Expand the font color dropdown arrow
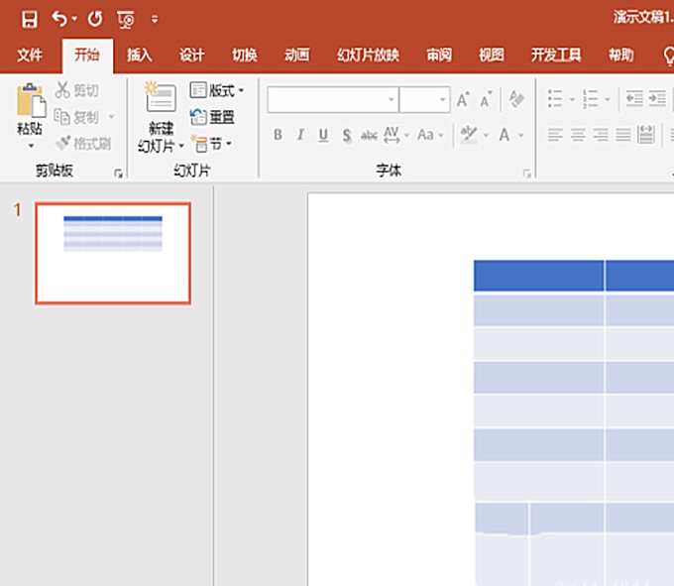Screen dimensions: 674x586 521,135
